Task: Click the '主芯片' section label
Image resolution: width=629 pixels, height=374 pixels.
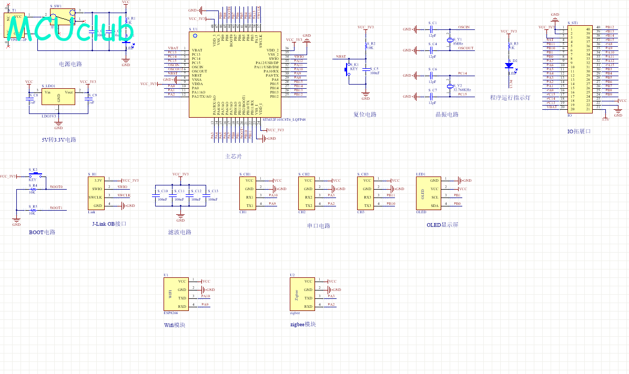Action: (234, 157)
